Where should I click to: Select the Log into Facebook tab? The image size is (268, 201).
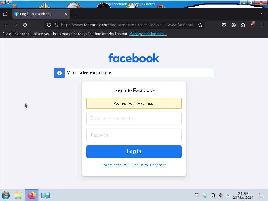(41, 14)
